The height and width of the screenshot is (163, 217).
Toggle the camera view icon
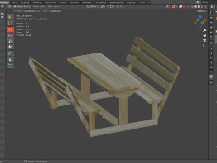pos(205,40)
